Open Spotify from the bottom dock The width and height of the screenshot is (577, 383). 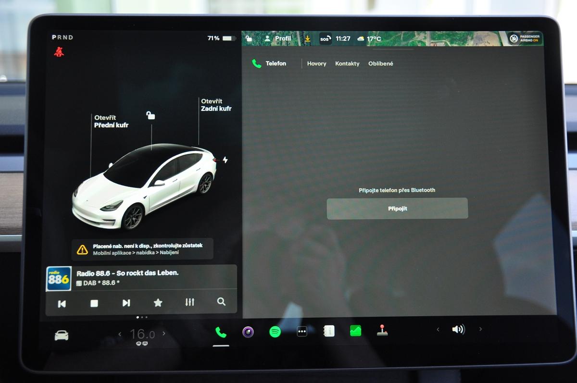275,332
